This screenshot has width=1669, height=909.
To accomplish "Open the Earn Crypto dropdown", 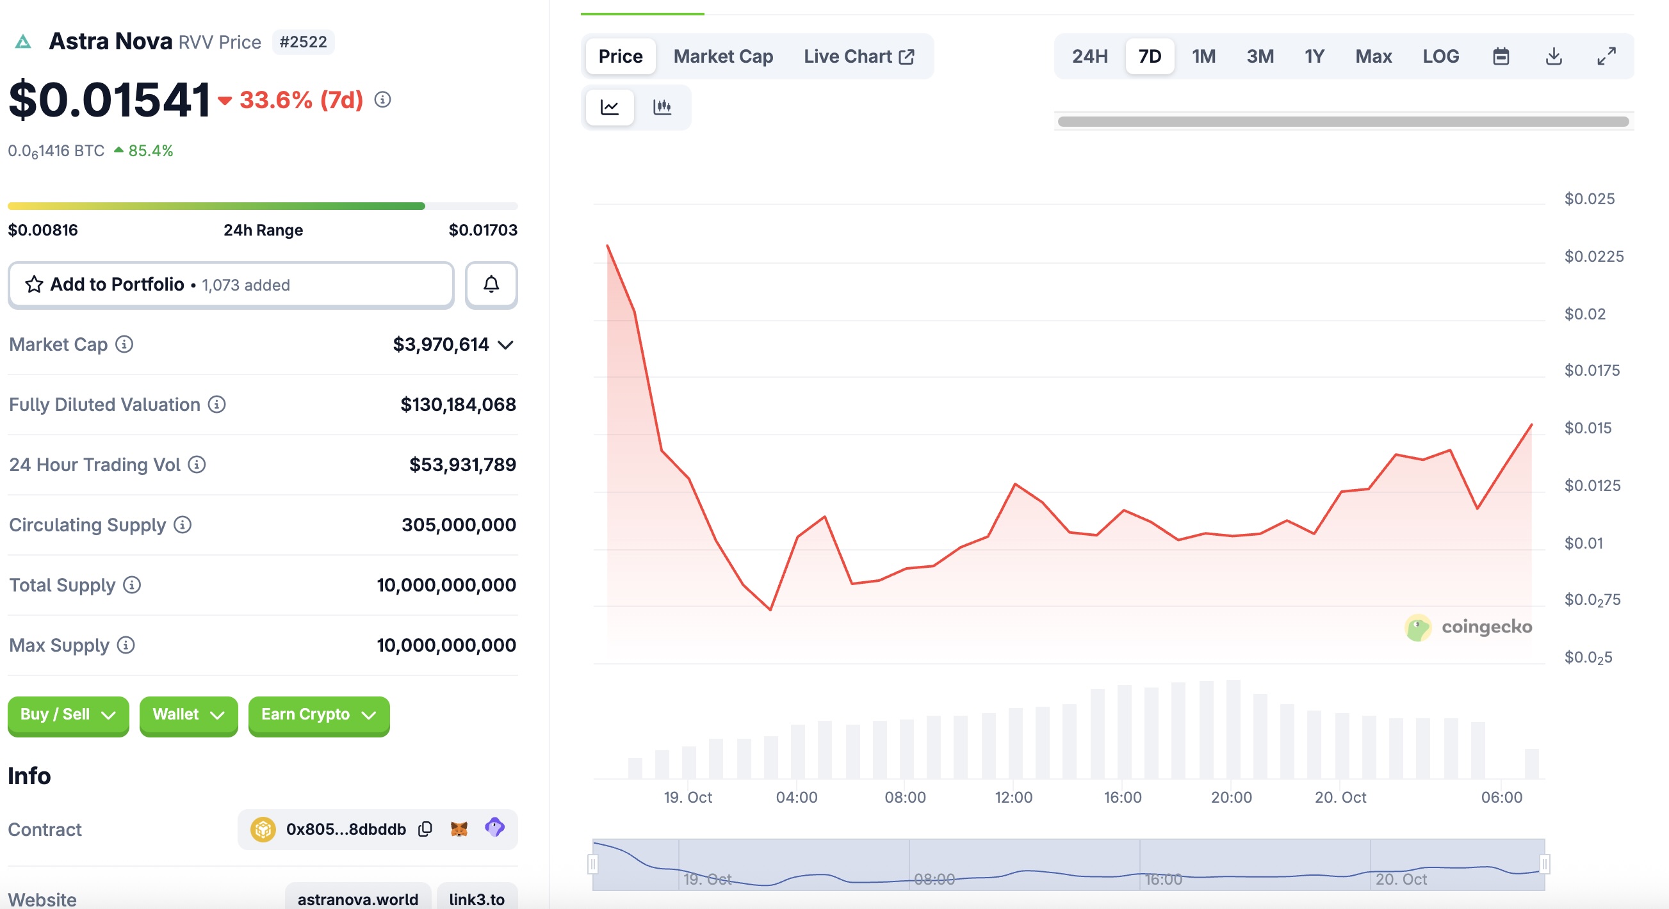I will [x=318, y=715].
